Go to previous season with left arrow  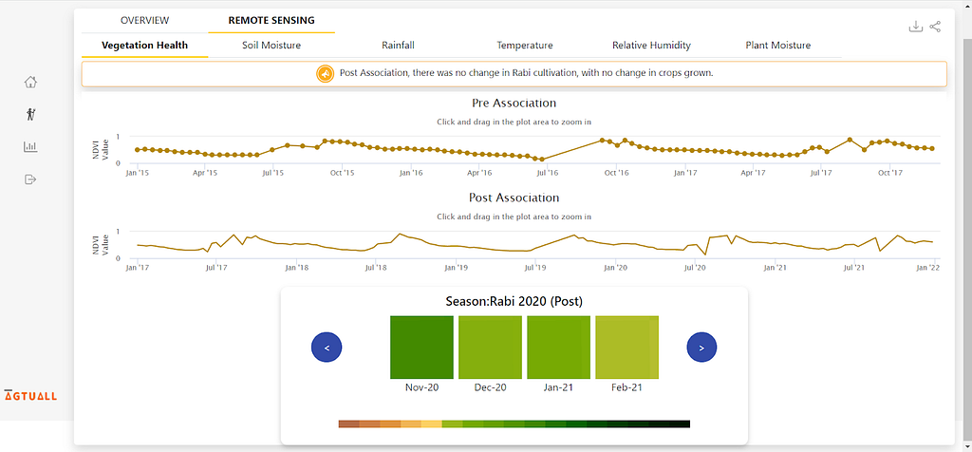[327, 348]
